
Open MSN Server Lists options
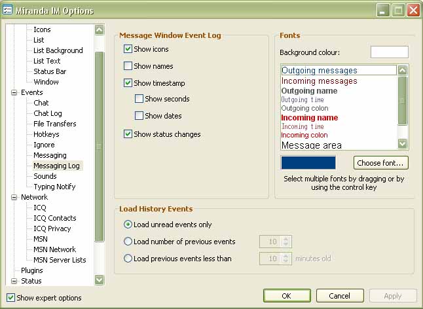60,260
